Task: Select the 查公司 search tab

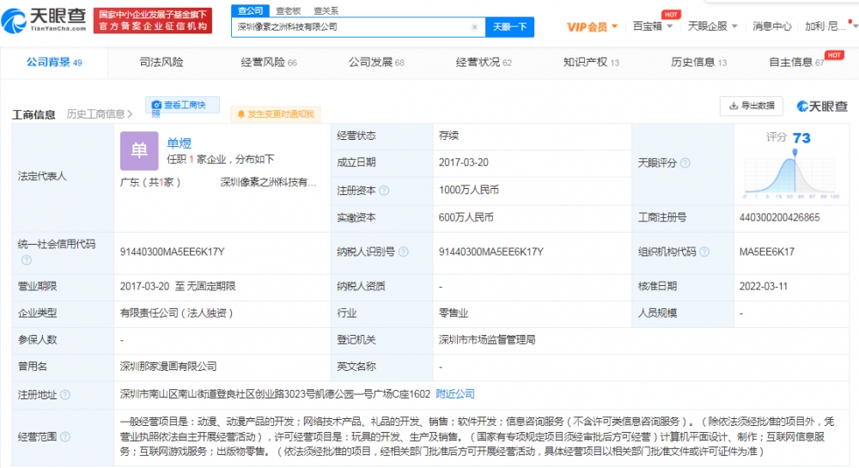Action: (x=250, y=10)
